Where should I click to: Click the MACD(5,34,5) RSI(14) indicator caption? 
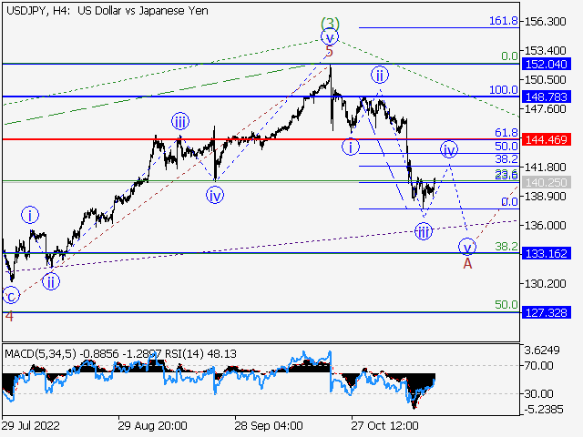[x=120, y=354]
